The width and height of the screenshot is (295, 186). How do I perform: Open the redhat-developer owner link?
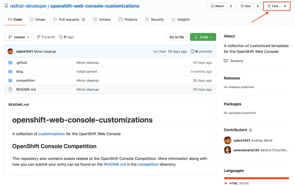coord(28,6)
